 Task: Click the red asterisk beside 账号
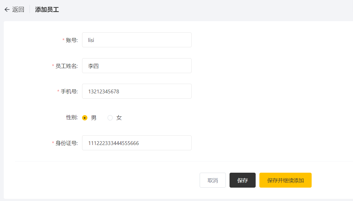[x=63, y=40]
